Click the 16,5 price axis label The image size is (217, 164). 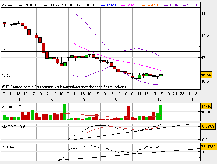coord(205,81)
